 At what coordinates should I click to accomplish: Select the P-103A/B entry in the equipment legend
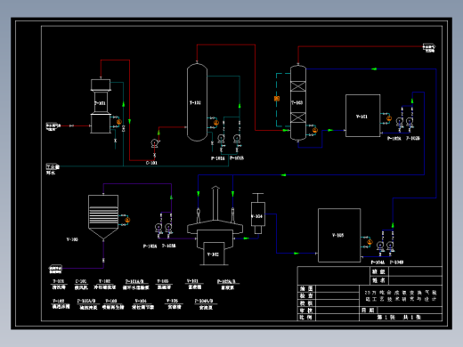click(88, 304)
